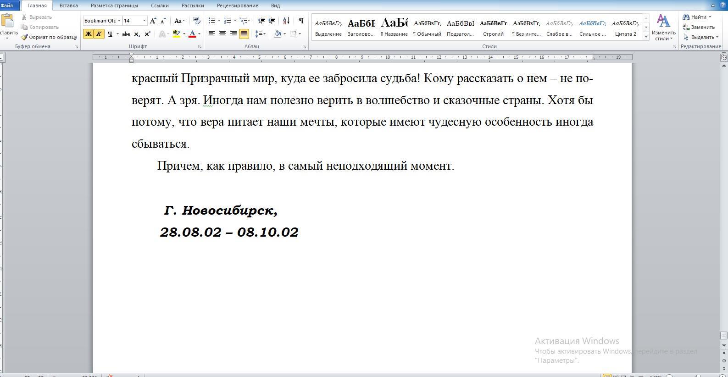Center-align the paragraph text
Screen dimensions: 728x377
tap(222, 34)
